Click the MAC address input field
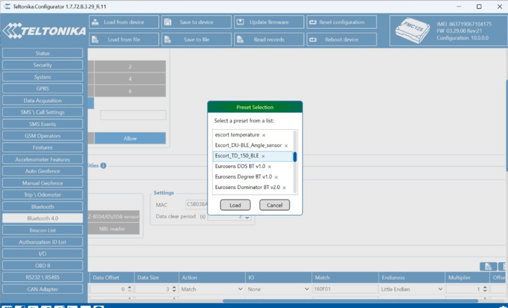508x308 pixels. pyautogui.click(x=197, y=204)
